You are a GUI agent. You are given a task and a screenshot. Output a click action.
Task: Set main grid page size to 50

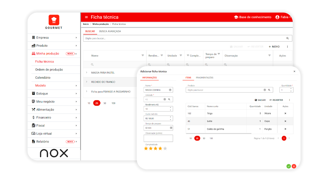105,103
